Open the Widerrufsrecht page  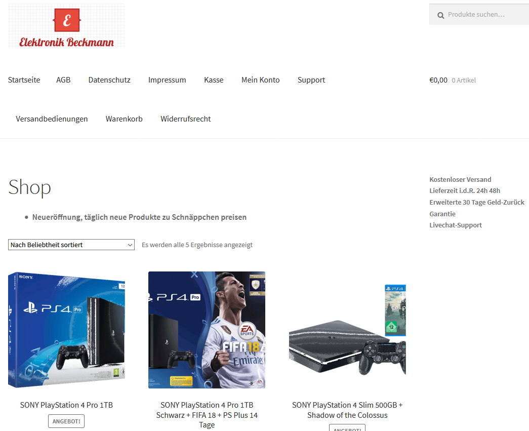[186, 119]
